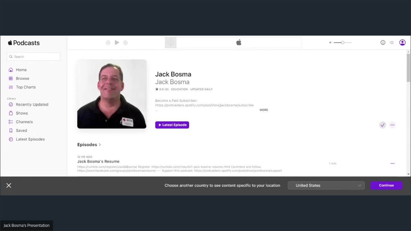Open Shows library
The width and height of the screenshot is (411, 231).
[22, 113]
